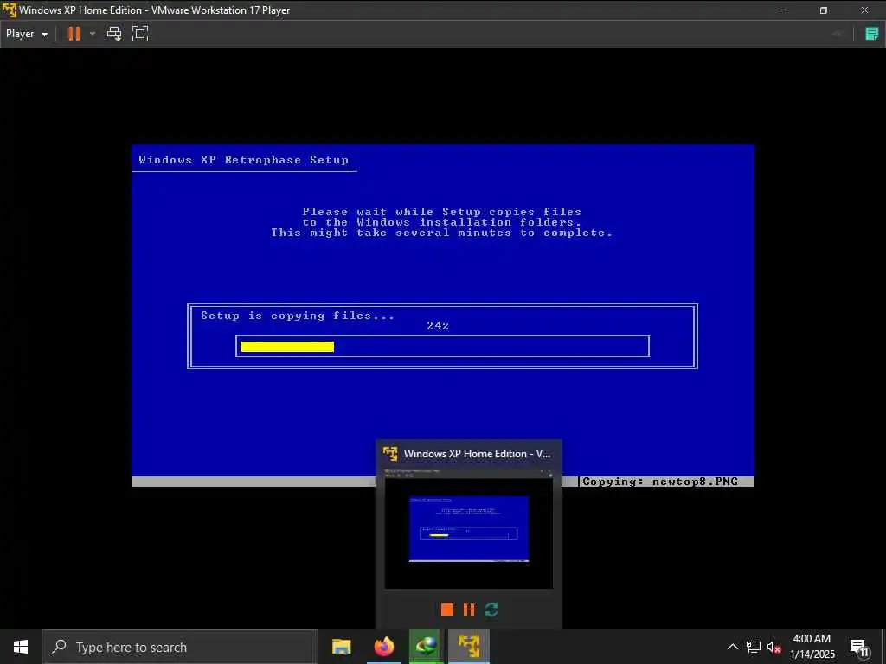Image resolution: width=886 pixels, height=664 pixels.
Task: Open the clock and calendar flyout
Action: tap(812, 647)
